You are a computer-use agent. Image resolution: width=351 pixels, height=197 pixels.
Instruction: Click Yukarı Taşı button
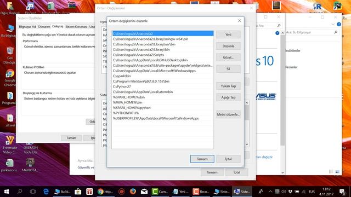228,86
